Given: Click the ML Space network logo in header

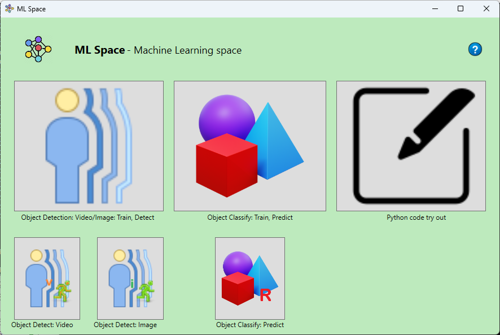Looking at the screenshot, I should [x=38, y=49].
